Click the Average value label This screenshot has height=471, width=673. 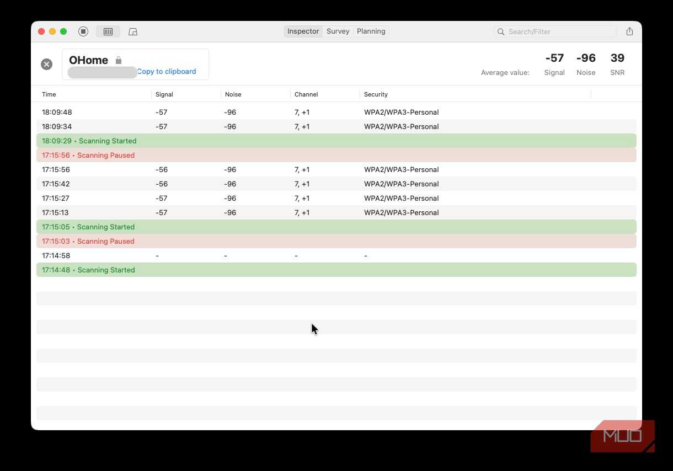pos(505,72)
